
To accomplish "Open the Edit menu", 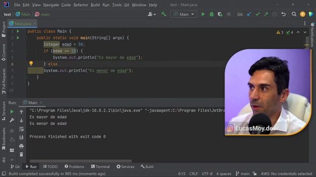I will pos(26,5).
